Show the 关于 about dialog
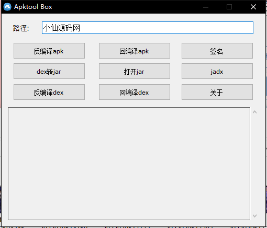Image resolution: width=267 pixels, height=228 pixels. pyautogui.click(x=217, y=92)
